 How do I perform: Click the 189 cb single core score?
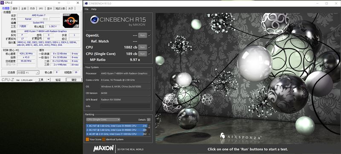click(x=132, y=54)
